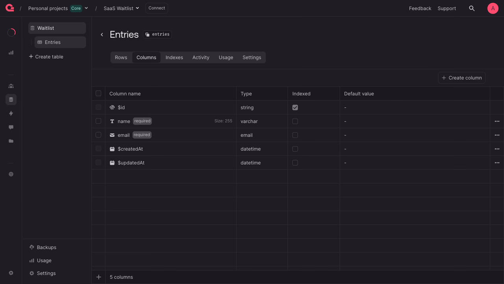The height and width of the screenshot is (284, 504).
Task: Switch to the Rows tab
Action: point(121,58)
